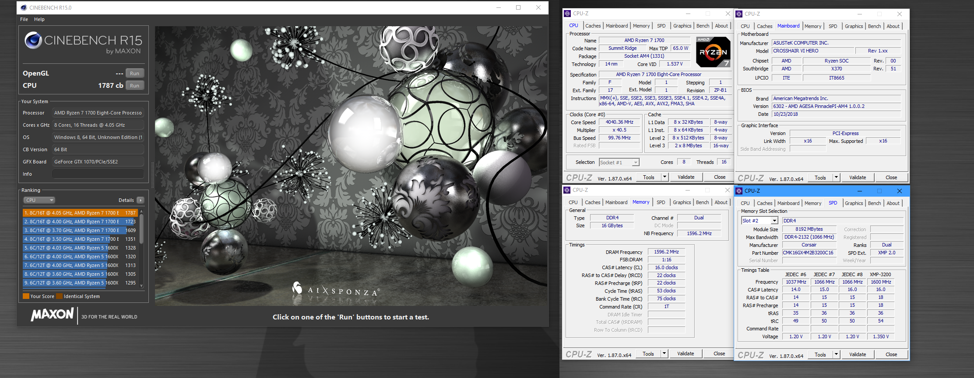Run the CPU benchmark test
Screen dimensions: 974x378
pos(135,86)
